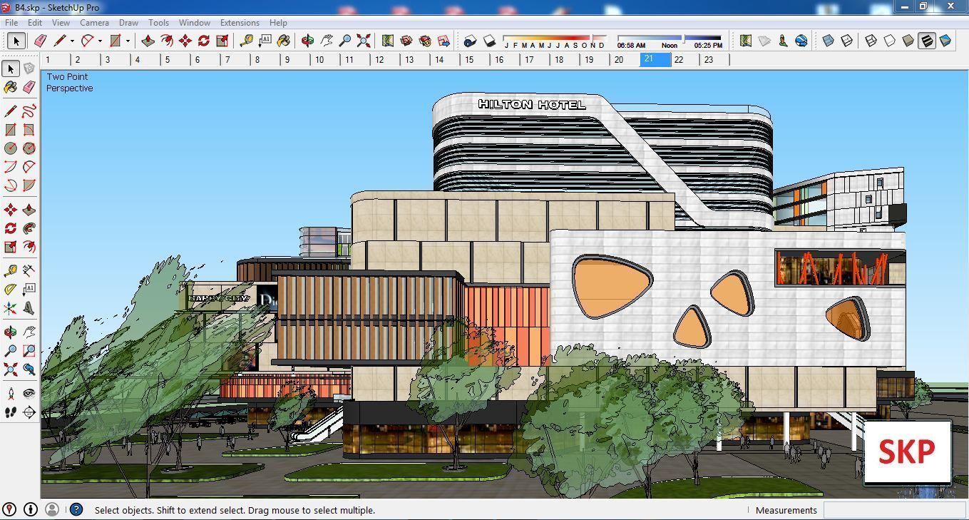This screenshot has width=969, height=520.
Task: Select the Walk footprints tool
Action: 10,412
